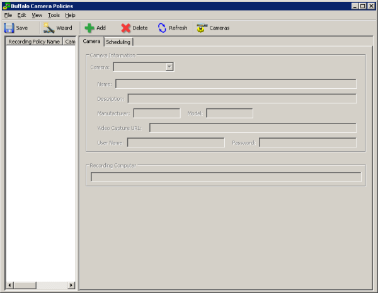This screenshot has height=293, width=378.
Task: Expand the Camera dropdown list
Action: point(169,67)
